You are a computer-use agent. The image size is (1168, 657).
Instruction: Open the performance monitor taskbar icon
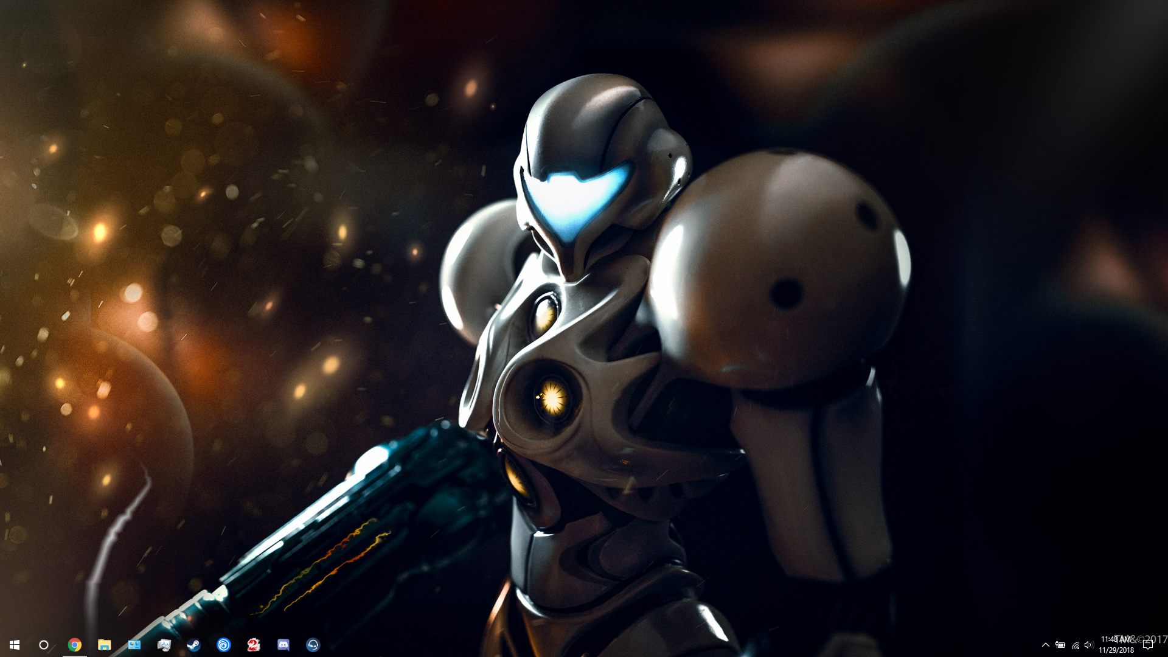pos(164,645)
